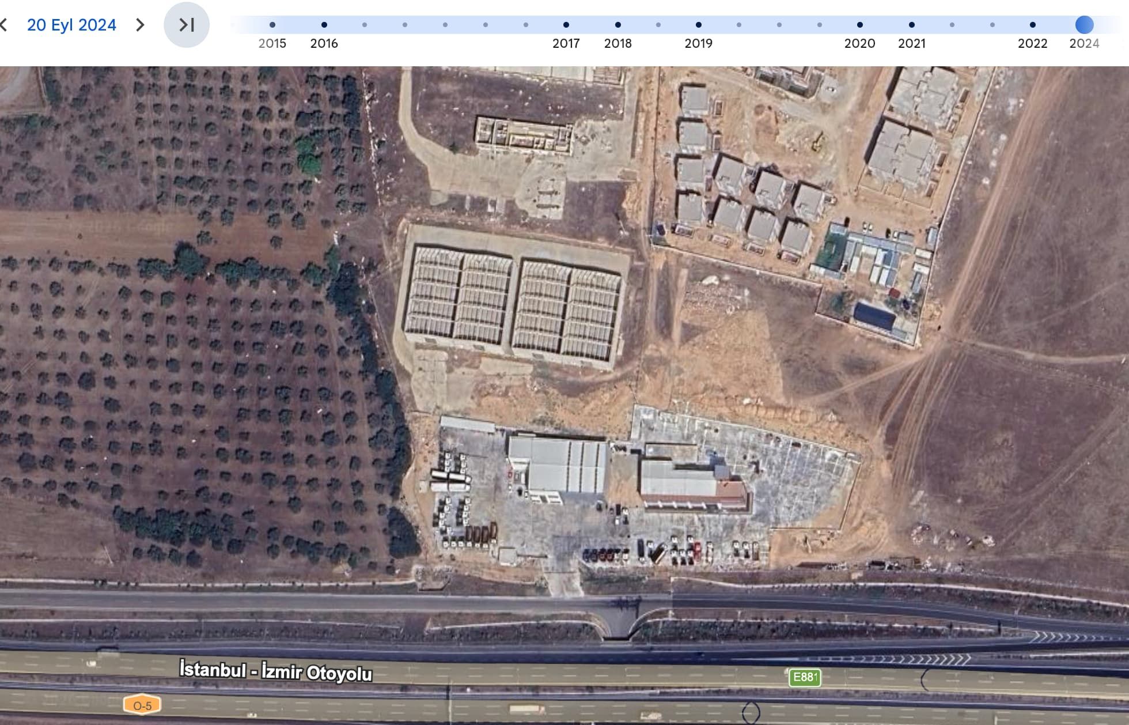The width and height of the screenshot is (1129, 725).
Task: Click the 2024 year label
Action: 1085,43
